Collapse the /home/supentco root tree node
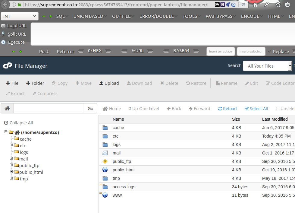Screen dimensions: 295x213 (6, 132)
